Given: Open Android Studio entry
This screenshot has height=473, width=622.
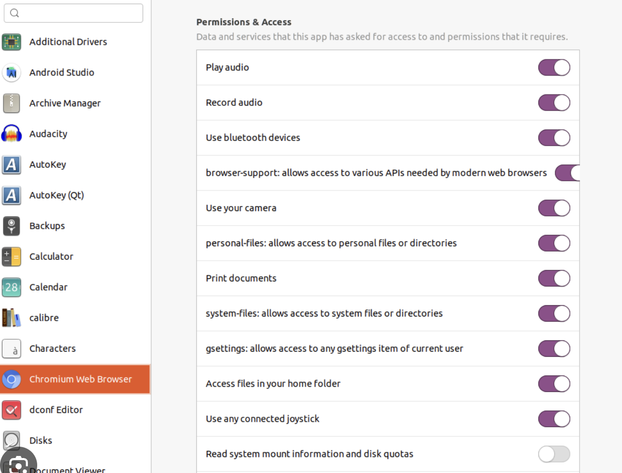Looking at the screenshot, I should tap(75, 73).
